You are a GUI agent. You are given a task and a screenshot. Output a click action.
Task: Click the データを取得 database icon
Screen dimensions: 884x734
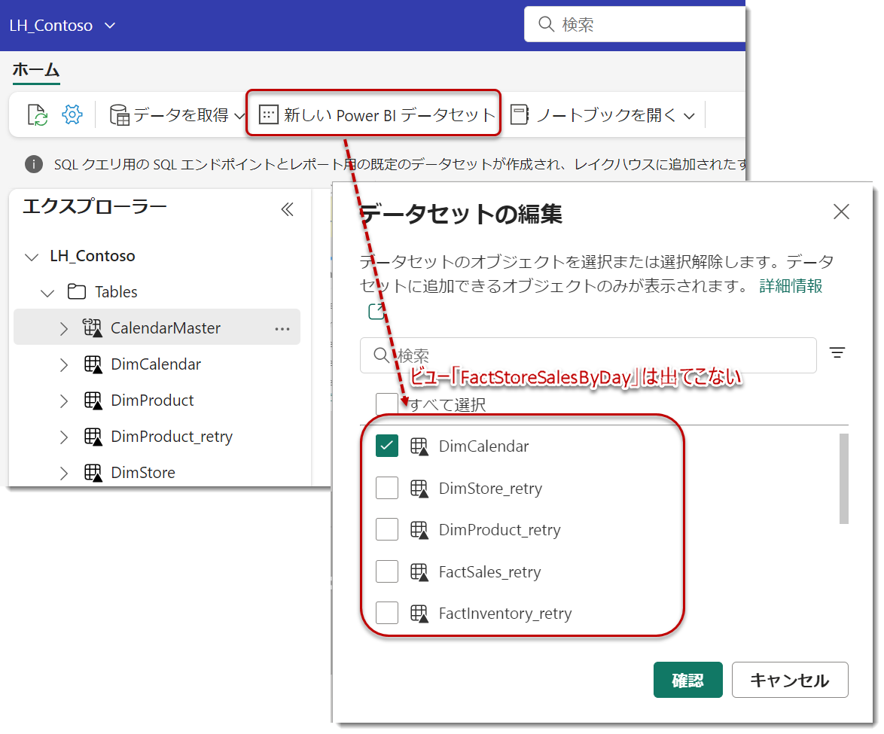tap(120, 115)
